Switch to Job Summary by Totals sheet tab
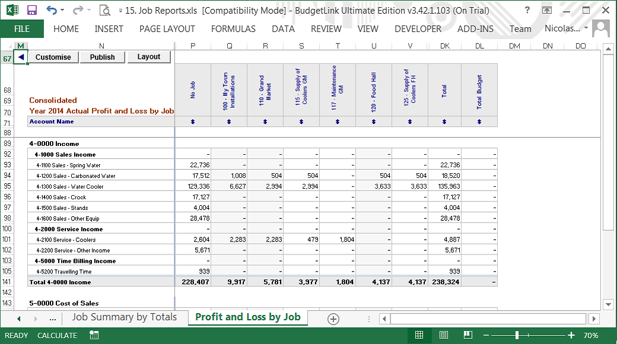This screenshot has height=344, width=617. tap(125, 317)
